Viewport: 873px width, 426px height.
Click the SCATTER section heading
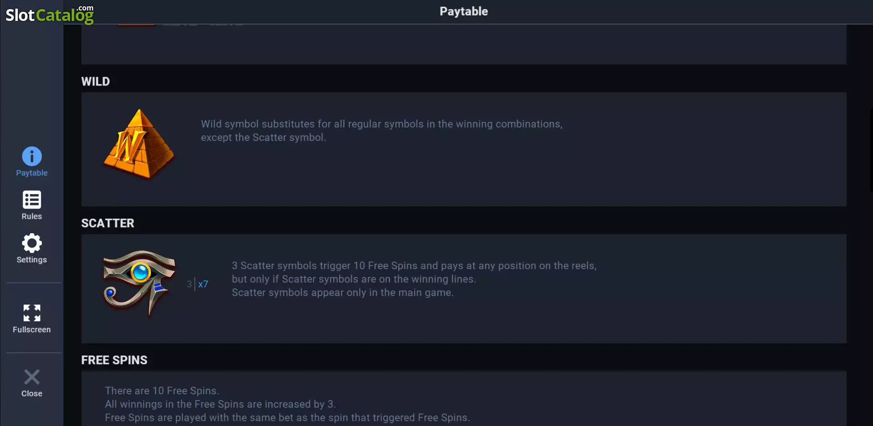108,223
